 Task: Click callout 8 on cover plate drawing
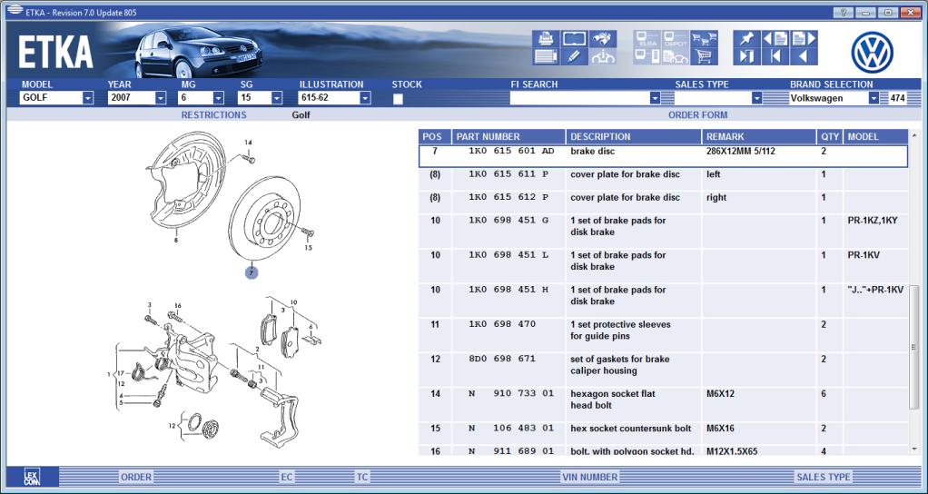click(176, 241)
